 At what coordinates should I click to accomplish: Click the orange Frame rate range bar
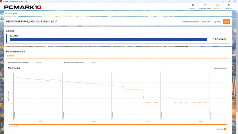coord(118,124)
